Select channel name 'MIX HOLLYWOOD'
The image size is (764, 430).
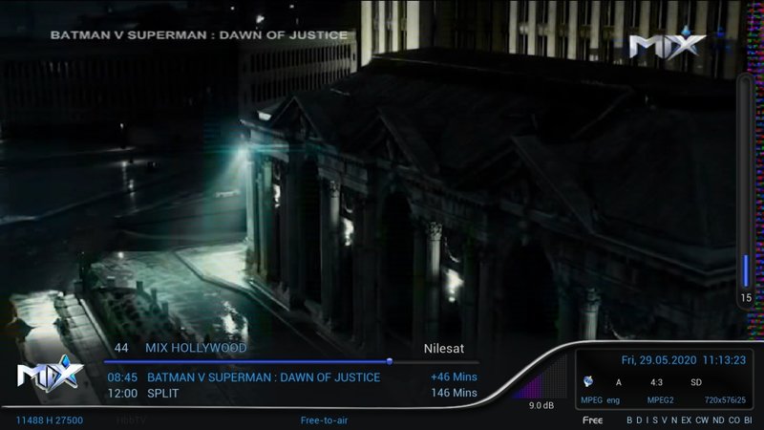pyautogui.click(x=196, y=348)
